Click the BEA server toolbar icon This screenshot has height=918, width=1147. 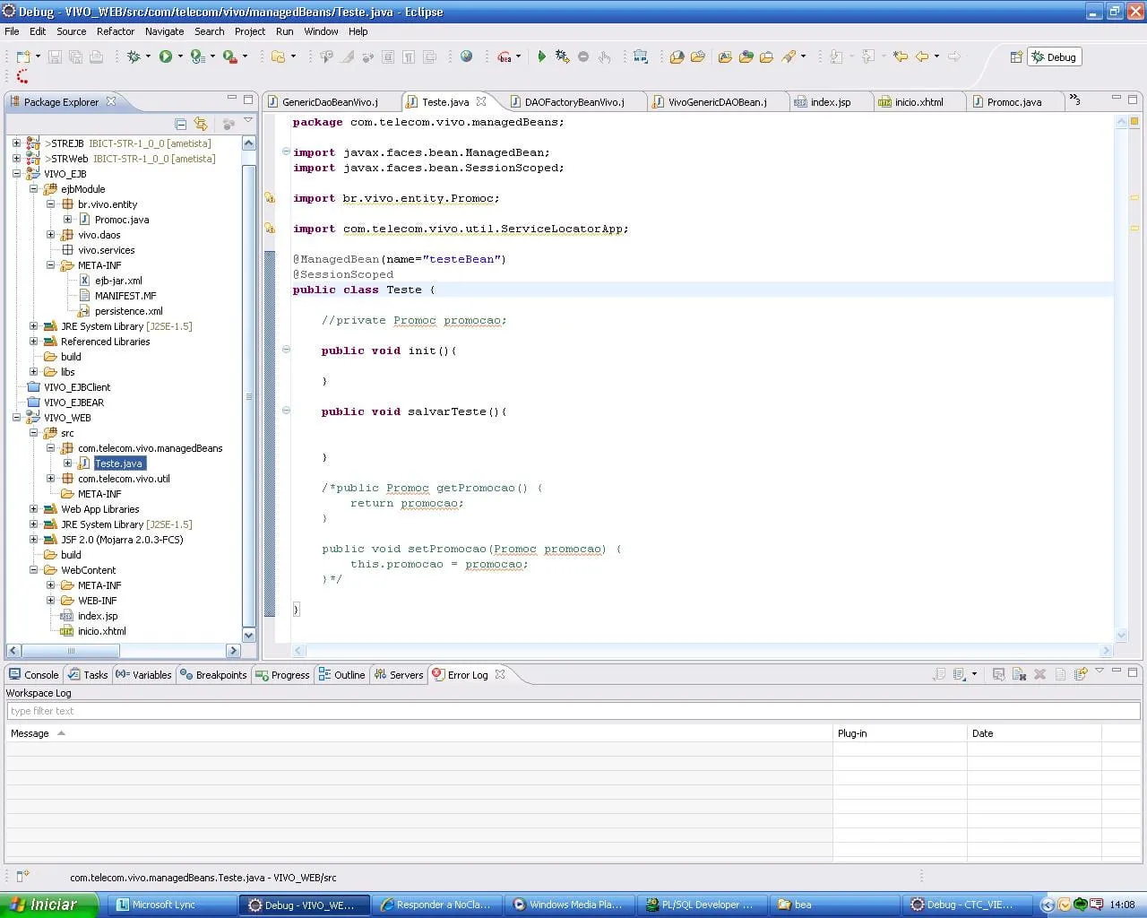[x=505, y=56]
